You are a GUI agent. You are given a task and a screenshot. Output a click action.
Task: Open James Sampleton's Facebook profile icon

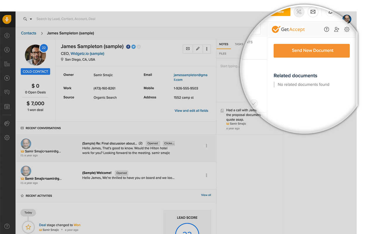(128, 47)
